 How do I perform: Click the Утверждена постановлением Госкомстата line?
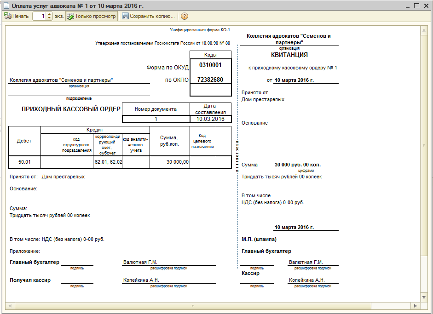click(x=162, y=43)
